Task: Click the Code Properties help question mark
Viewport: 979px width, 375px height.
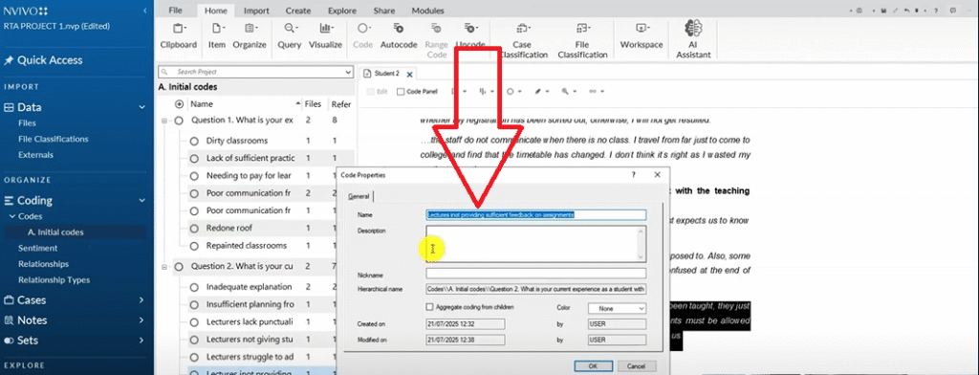Action: tap(634, 176)
